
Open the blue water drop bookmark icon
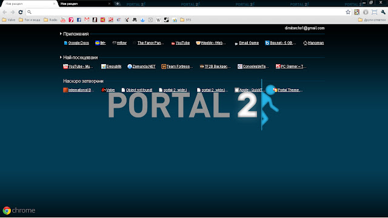(x=142, y=20)
